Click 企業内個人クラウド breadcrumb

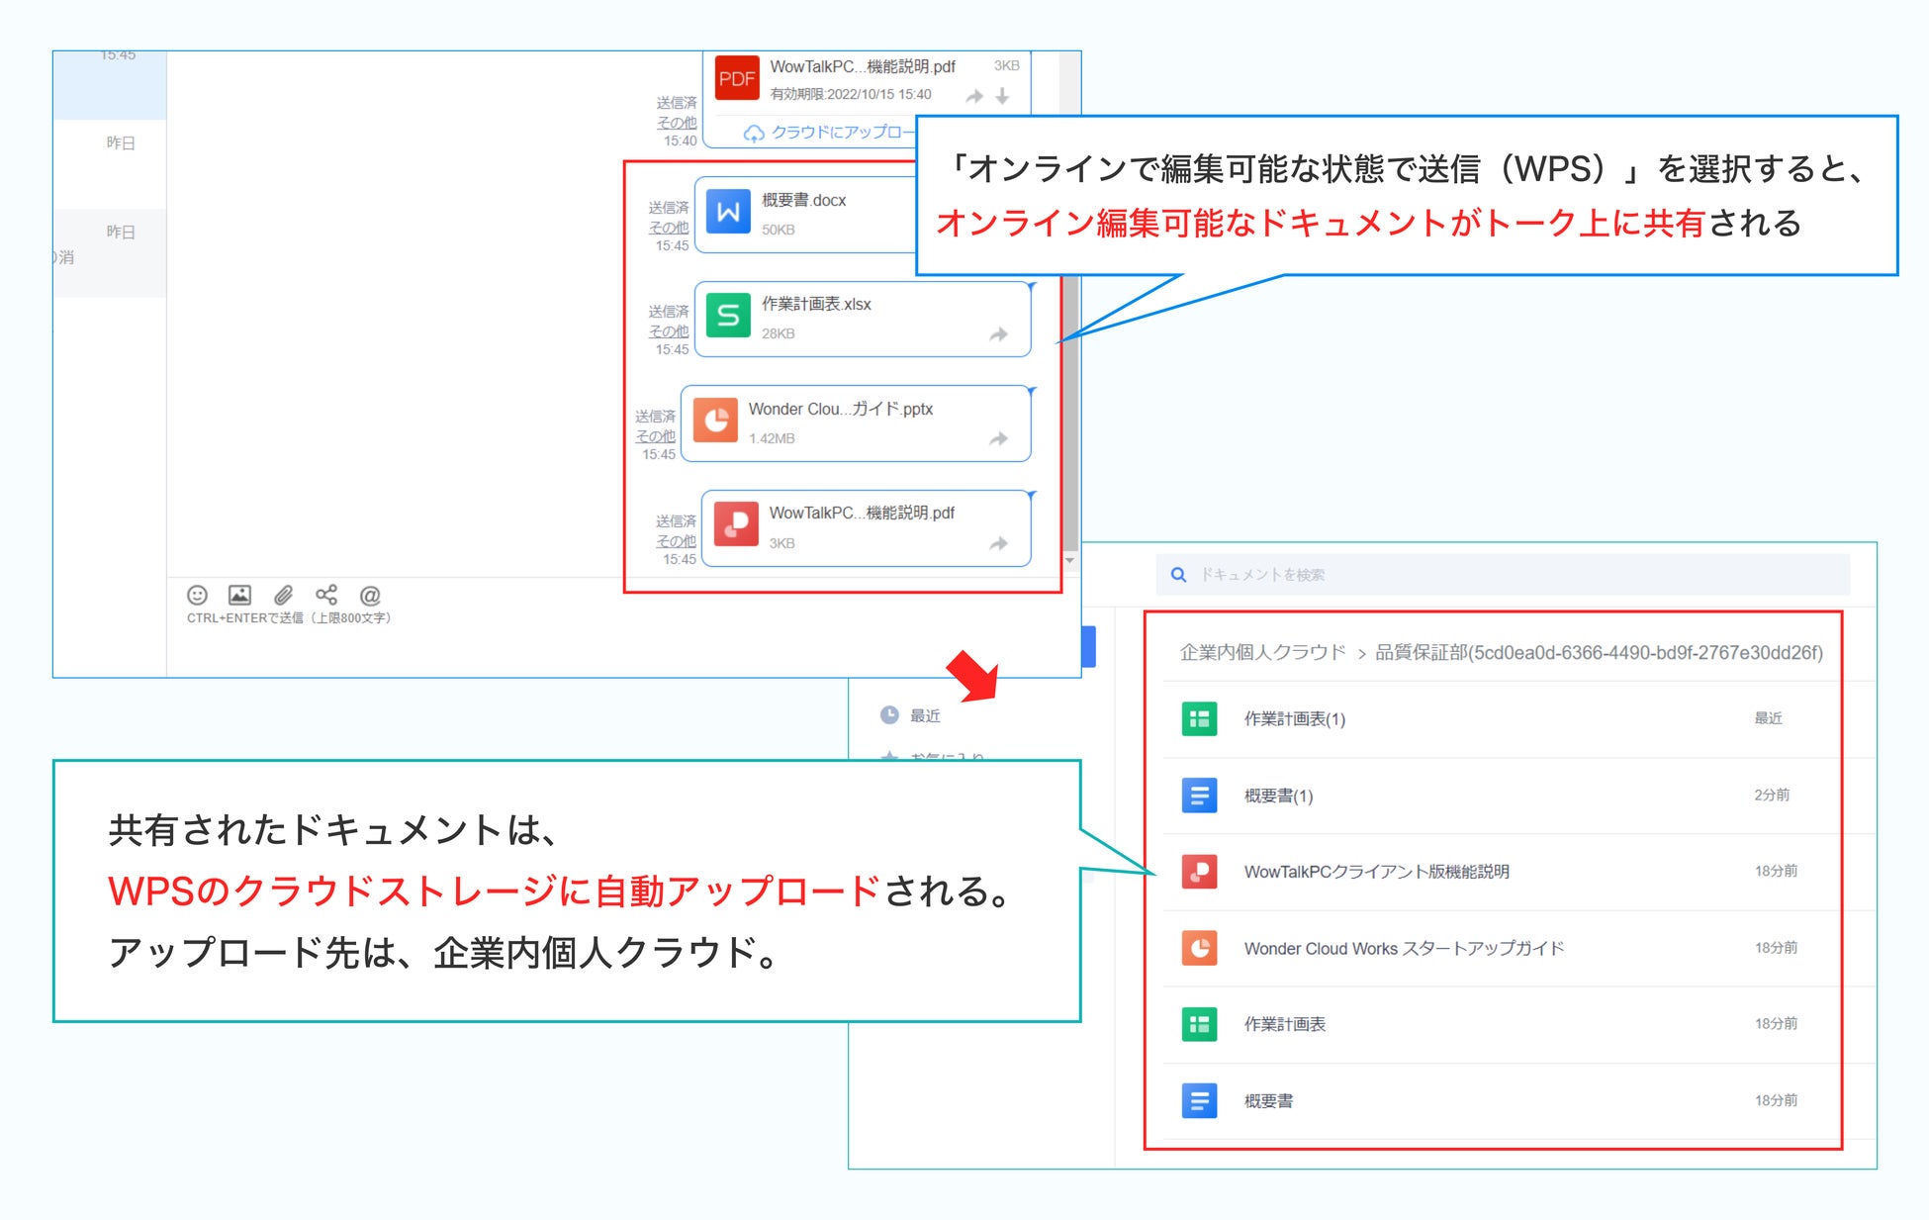pyautogui.click(x=1262, y=653)
